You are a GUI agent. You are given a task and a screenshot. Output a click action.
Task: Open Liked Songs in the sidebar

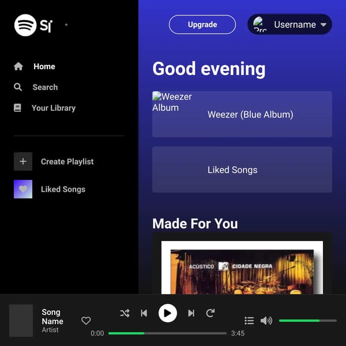click(x=63, y=189)
